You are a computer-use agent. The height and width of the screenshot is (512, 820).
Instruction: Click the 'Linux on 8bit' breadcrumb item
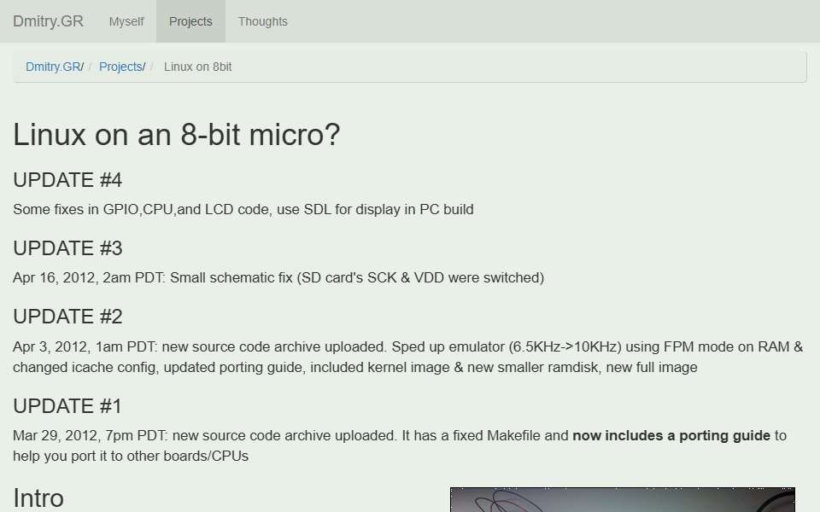[197, 67]
